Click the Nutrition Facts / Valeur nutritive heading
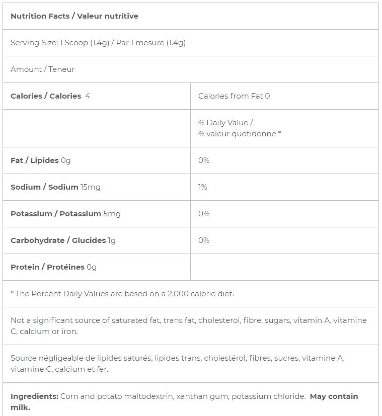 click(x=74, y=16)
